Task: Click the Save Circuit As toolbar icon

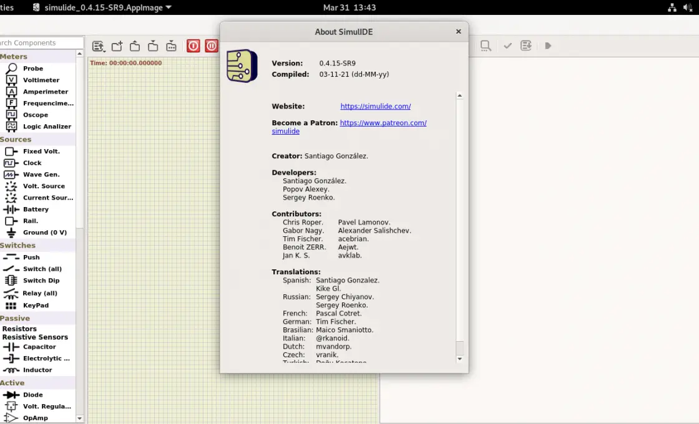Action: tap(171, 46)
